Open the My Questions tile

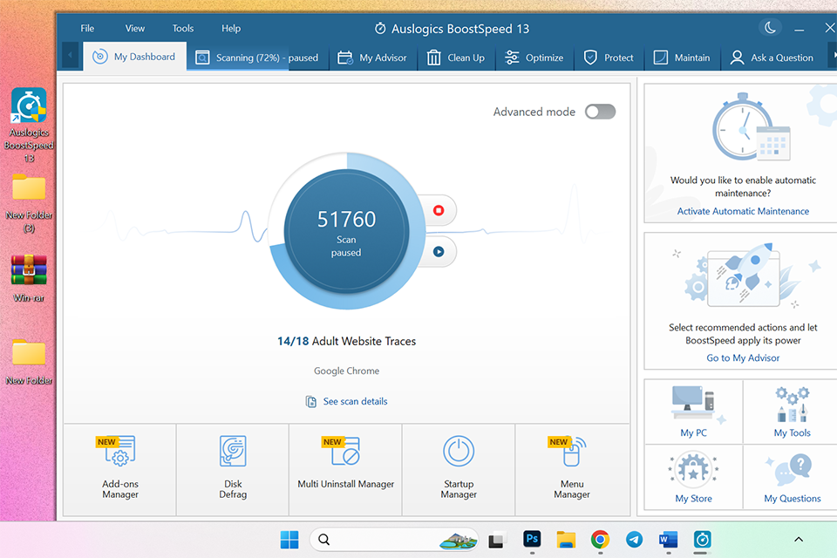[x=792, y=478]
